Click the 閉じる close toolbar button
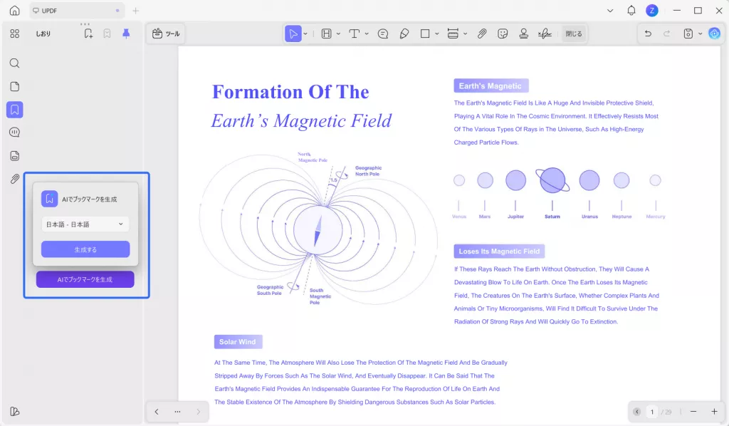 tap(574, 33)
